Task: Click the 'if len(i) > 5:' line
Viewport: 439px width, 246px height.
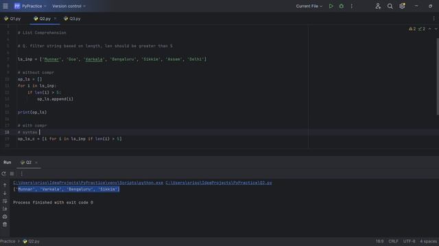Action: 44,92
